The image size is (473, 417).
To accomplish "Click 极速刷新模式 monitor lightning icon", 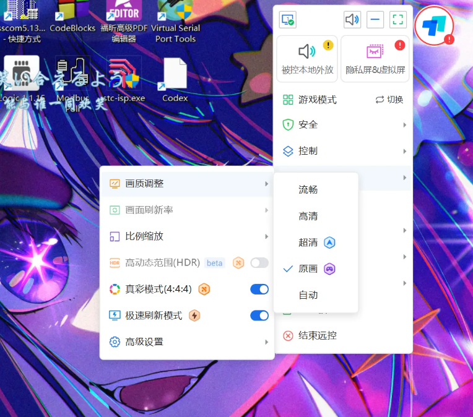I will [115, 316].
